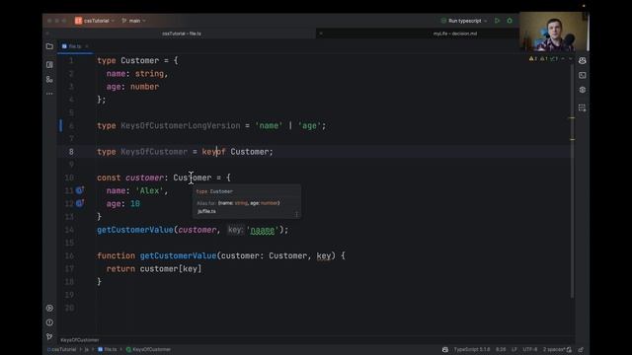
Task: Click the csxTutorial project icon in the title bar
Action: 78,21
